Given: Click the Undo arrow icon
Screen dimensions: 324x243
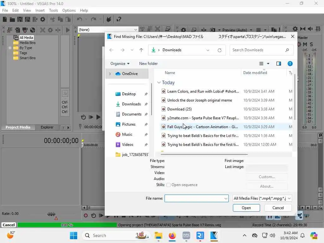Looking at the screenshot, I should point(79,19).
